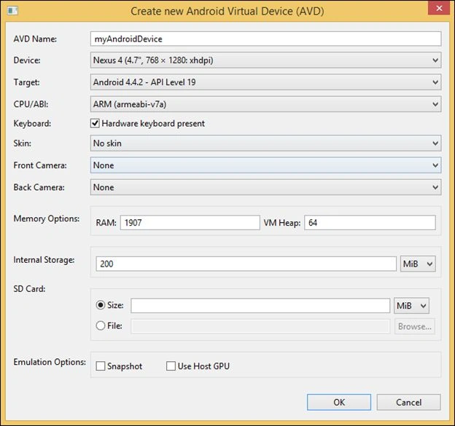Enable the Snapshot checkbox
This screenshot has height=426, width=455.
click(x=101, y=366)
